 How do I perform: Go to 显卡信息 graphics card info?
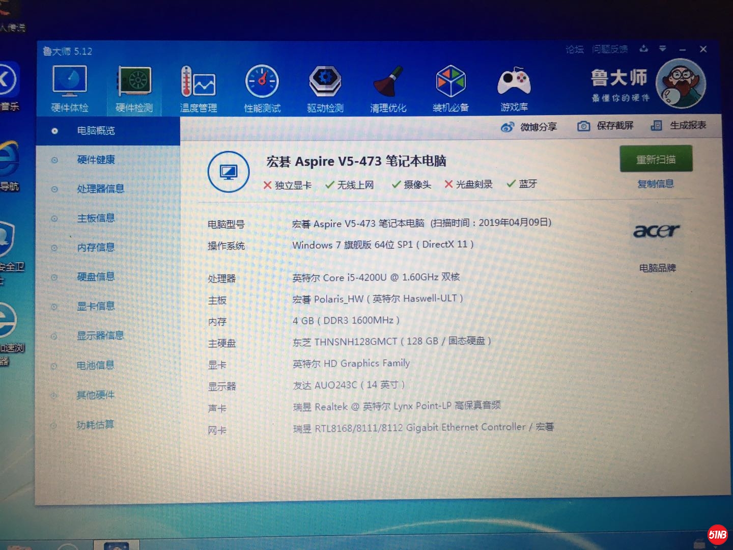96,306
